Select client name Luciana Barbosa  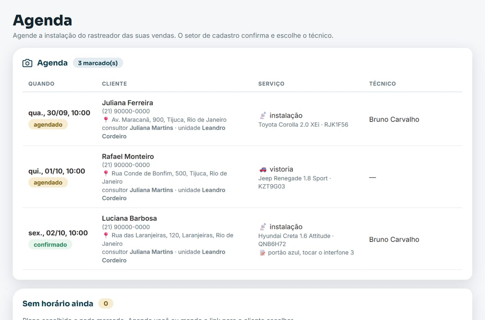click(x=129, y=218)
